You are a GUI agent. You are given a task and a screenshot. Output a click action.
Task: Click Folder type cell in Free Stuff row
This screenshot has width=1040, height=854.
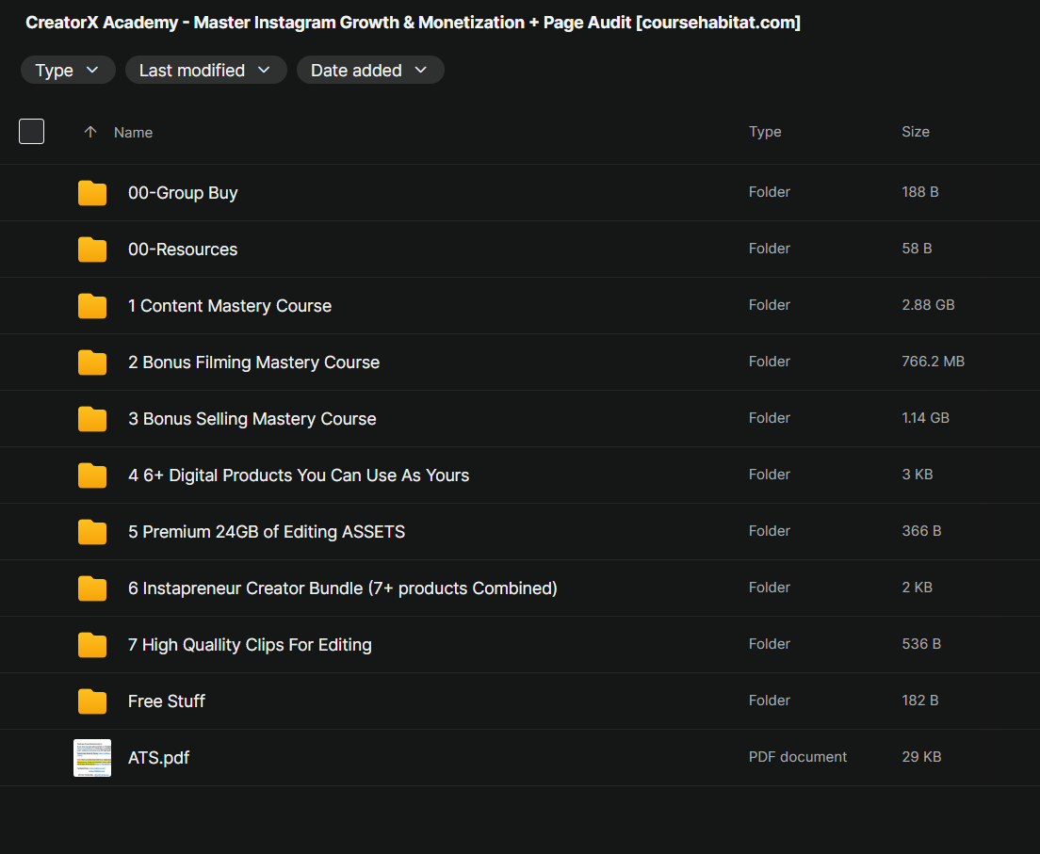tap(770, 701)
